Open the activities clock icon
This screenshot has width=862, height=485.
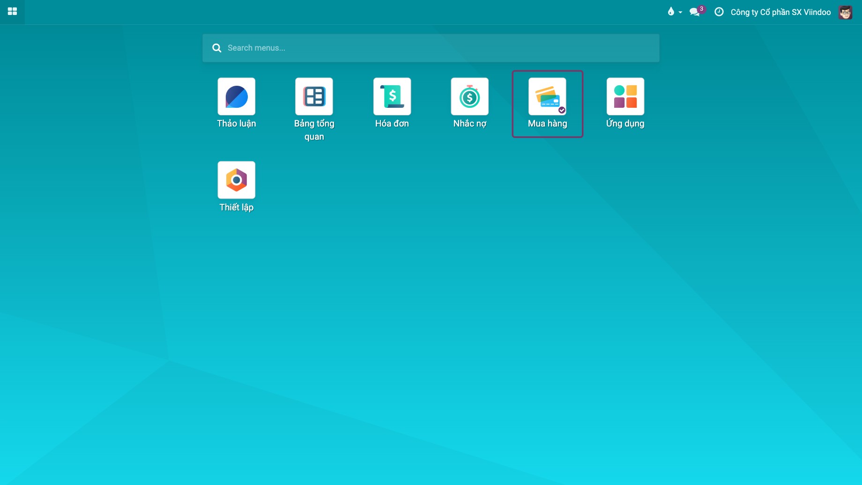[x=719, y=12]
